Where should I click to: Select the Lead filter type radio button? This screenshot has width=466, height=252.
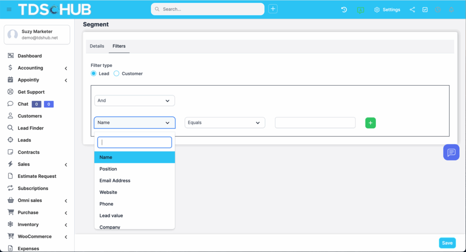point(94,74)
